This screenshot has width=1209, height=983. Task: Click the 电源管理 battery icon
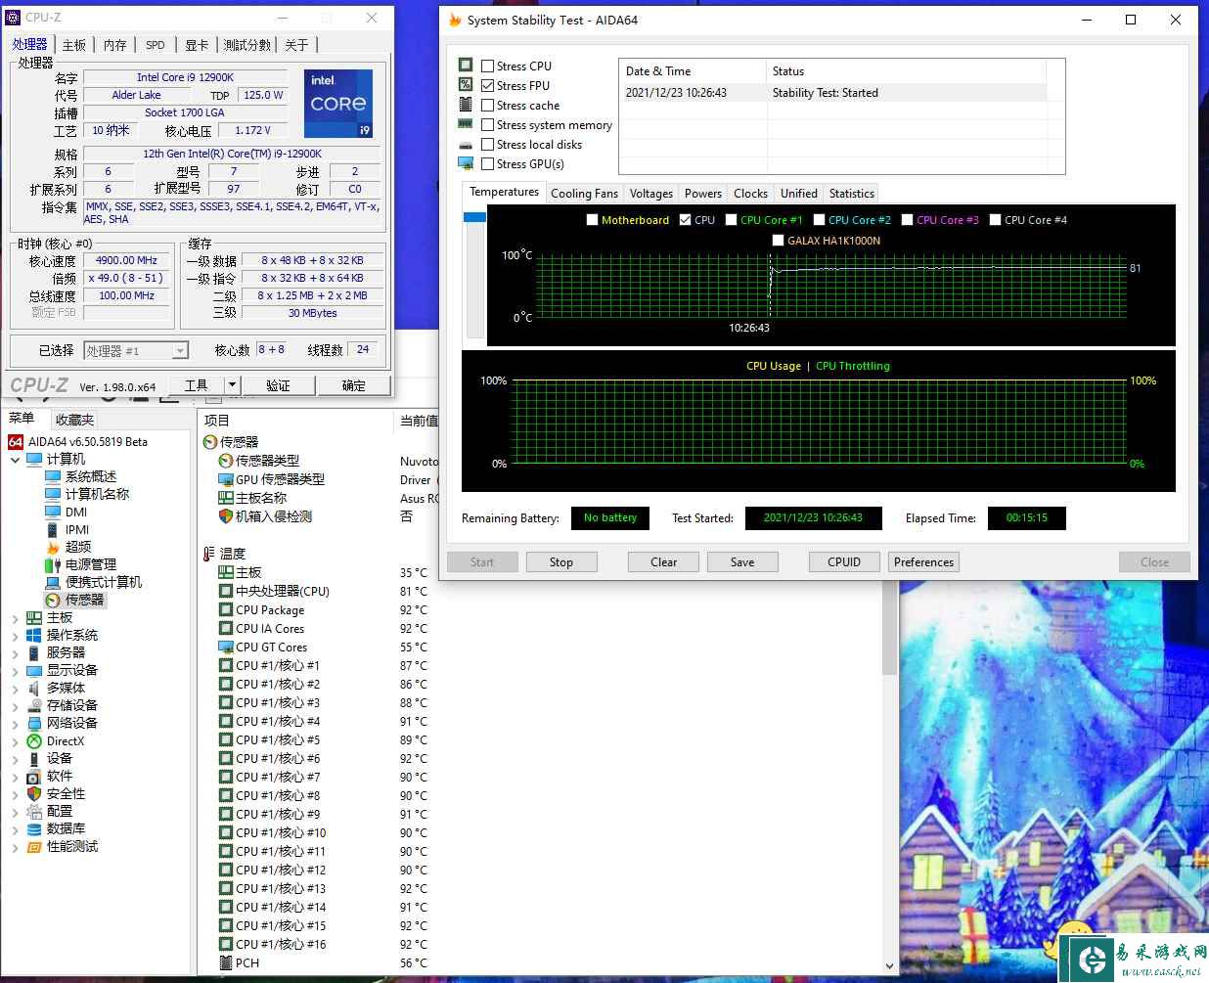(53, 564)
